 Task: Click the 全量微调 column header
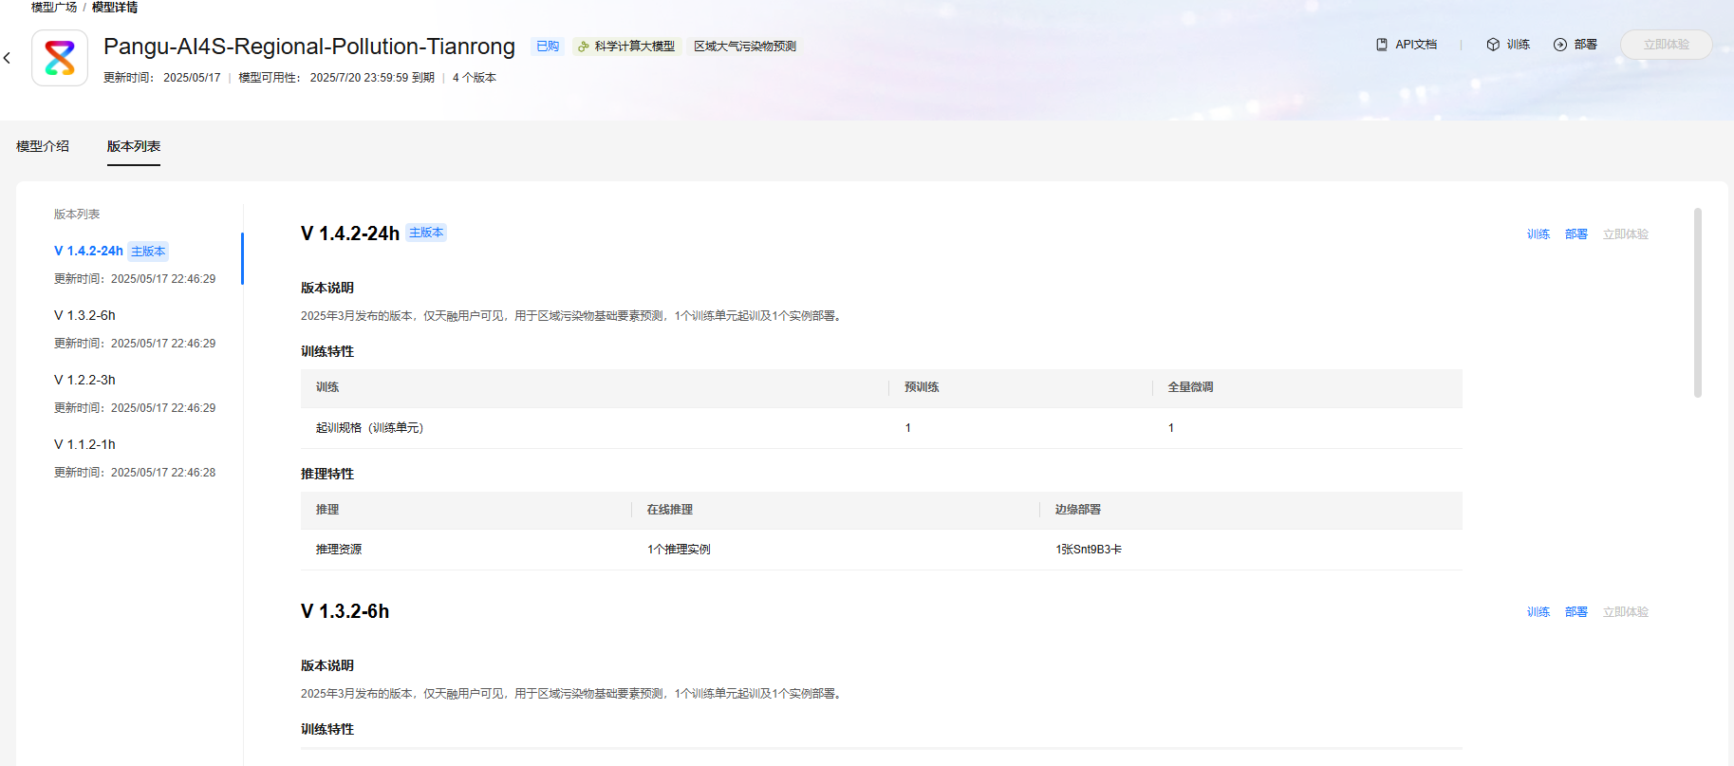1190,387
